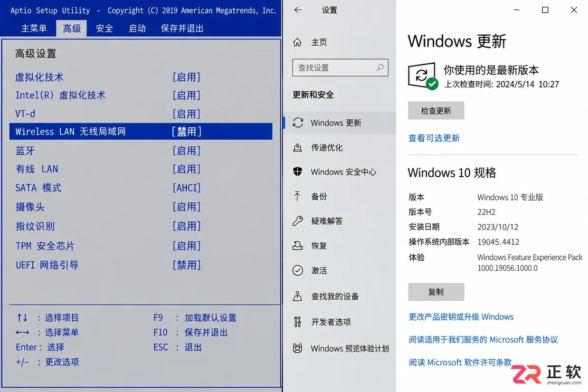588x392 pixels.
Task: Click OS build number 19045.4412
Action: [498, 242]
